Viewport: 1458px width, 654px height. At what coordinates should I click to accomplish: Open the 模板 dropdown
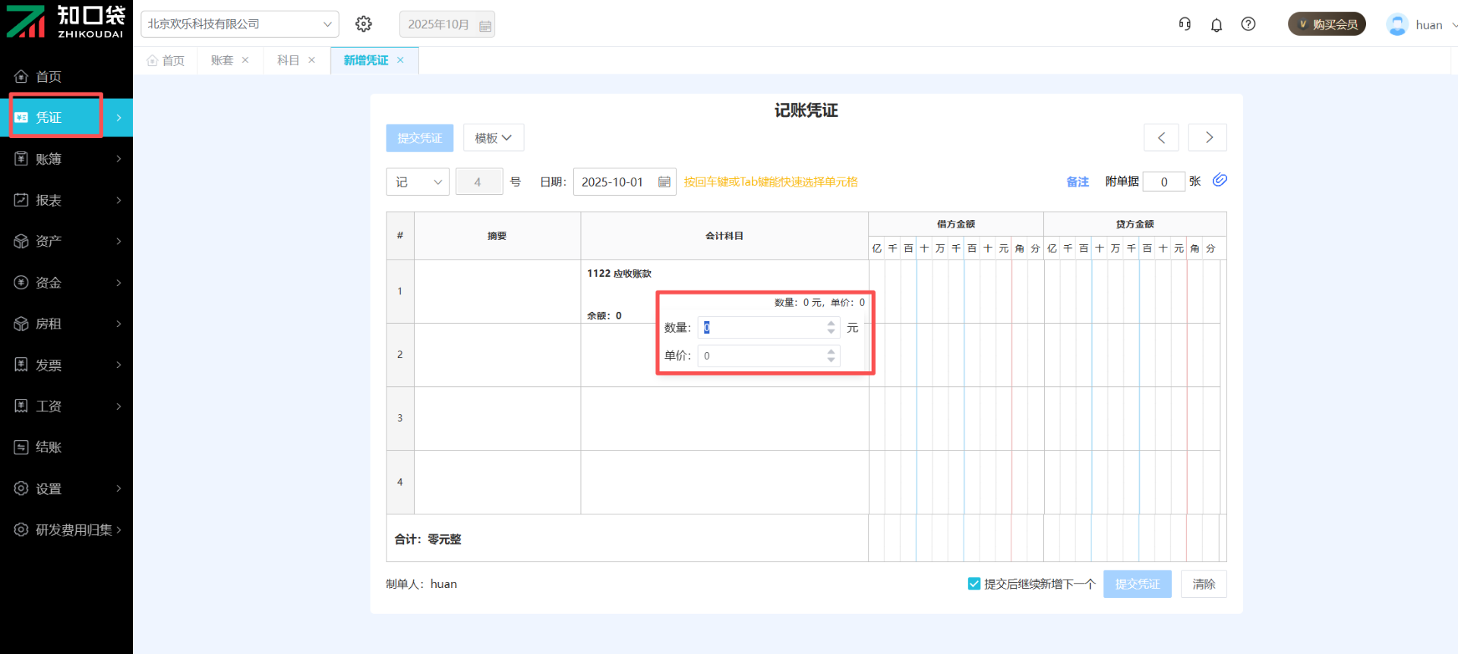pos(494,138)
